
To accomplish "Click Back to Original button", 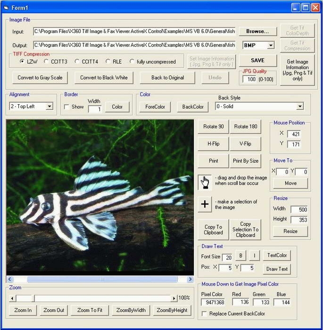I will pyautogui.click(x=167, y=78).
